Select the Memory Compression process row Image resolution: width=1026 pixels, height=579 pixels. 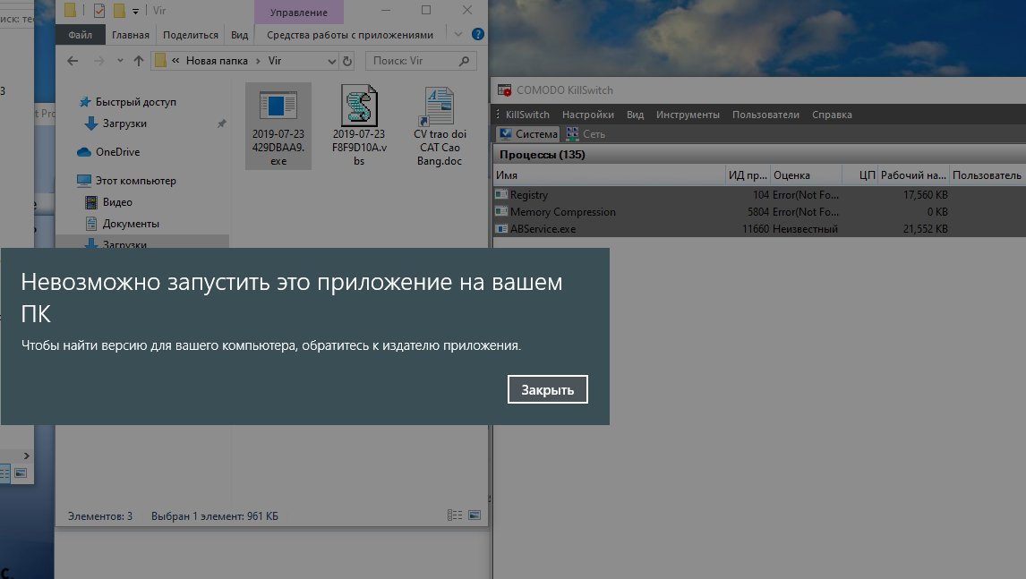click(759, 212)
